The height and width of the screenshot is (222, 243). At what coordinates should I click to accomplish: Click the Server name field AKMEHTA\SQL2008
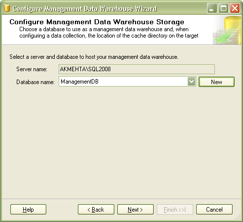tap(137, 69)
